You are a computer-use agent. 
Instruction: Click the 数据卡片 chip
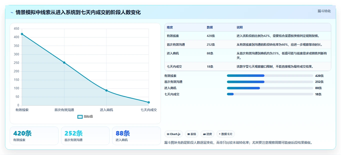tap(226, 134)
